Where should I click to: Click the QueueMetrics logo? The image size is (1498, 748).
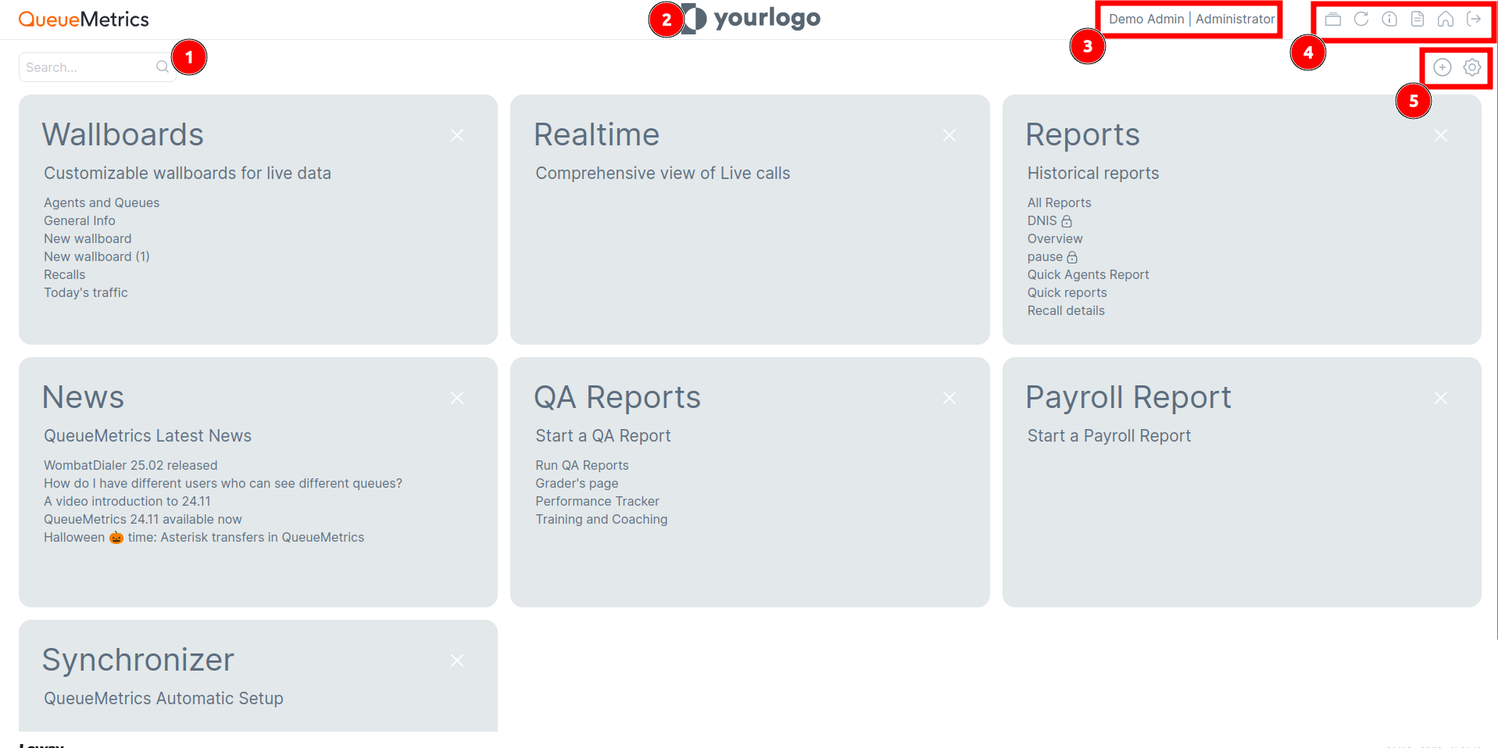point(84,20)
